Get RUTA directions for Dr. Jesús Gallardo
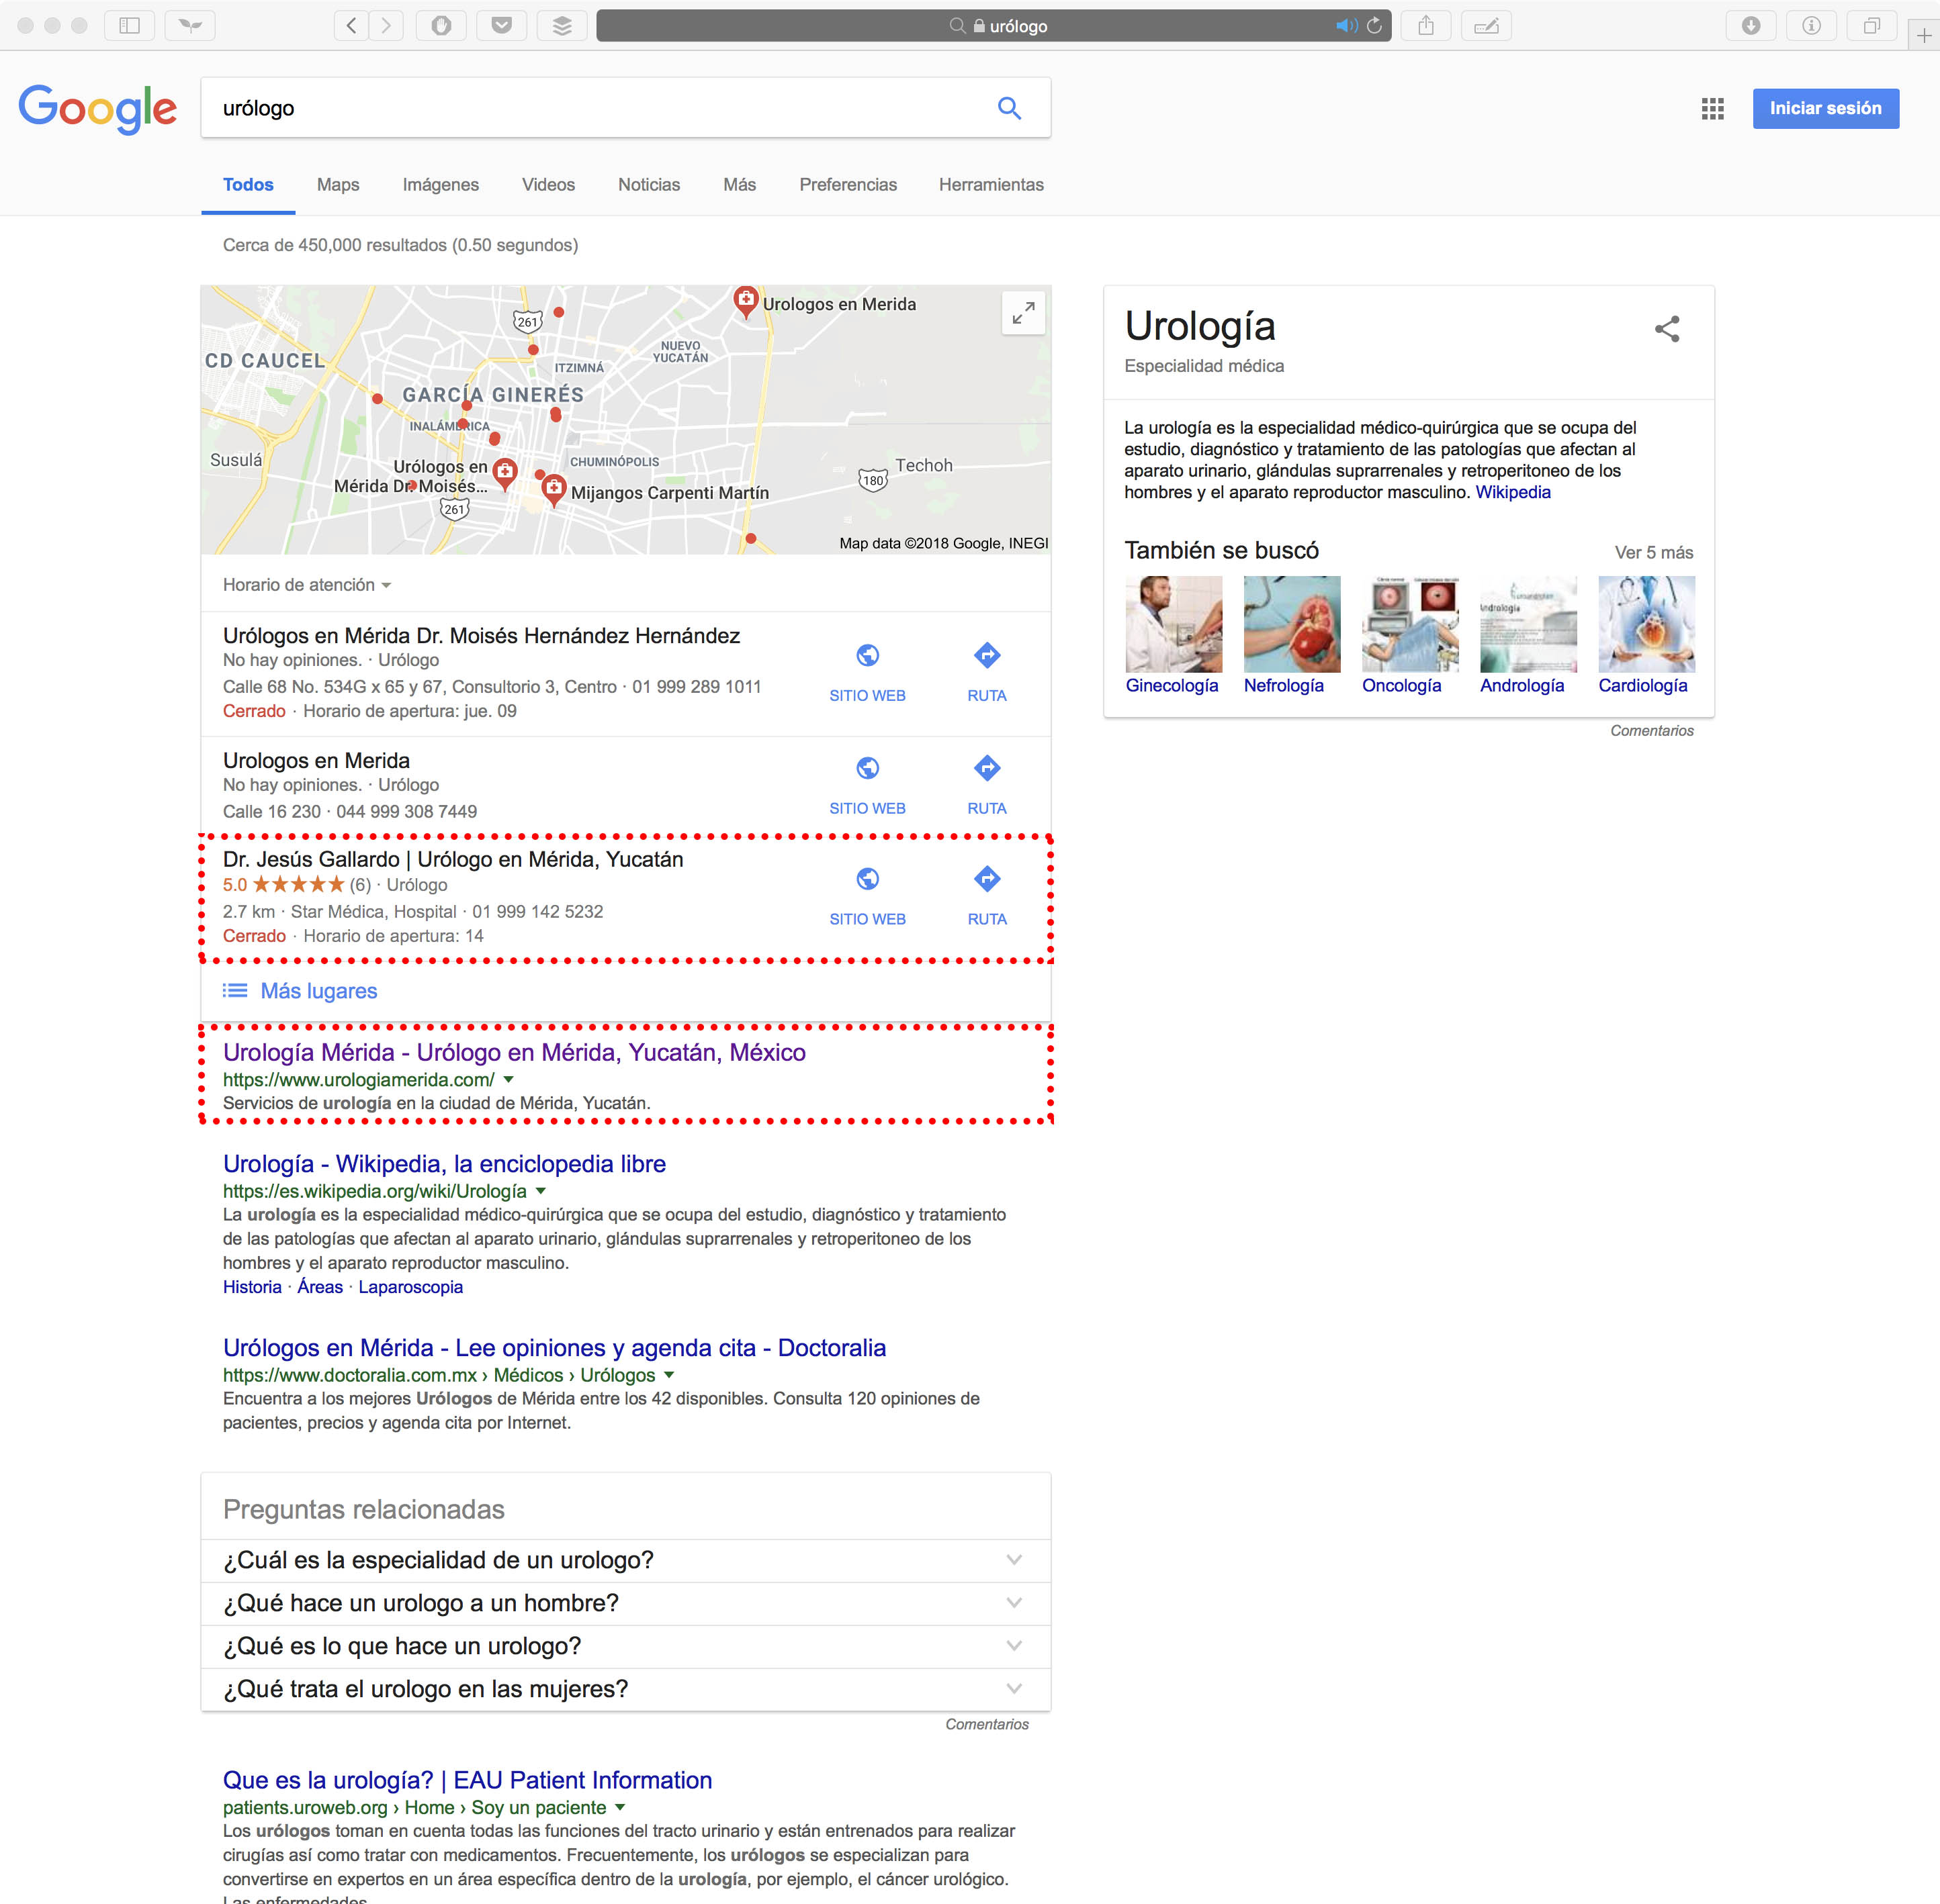 (x=987, y=897)
